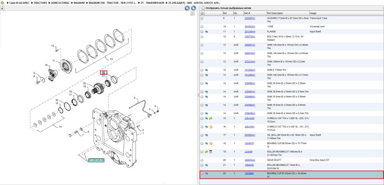384x185 pixels.
Task: Click box package icon in 105497H row
Action: click(x=210, y=144)
